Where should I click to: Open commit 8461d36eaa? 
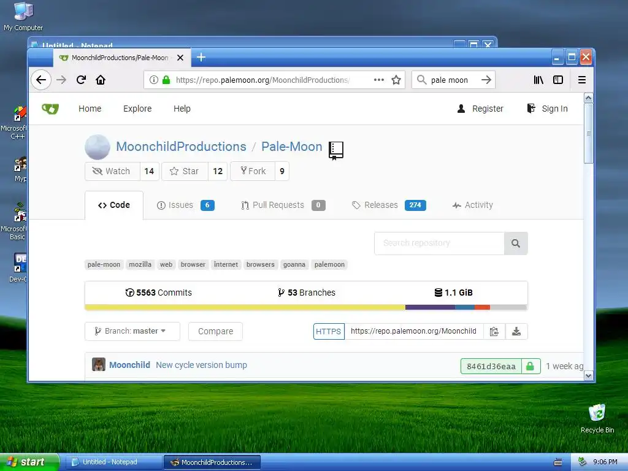[x=491, y=366]
